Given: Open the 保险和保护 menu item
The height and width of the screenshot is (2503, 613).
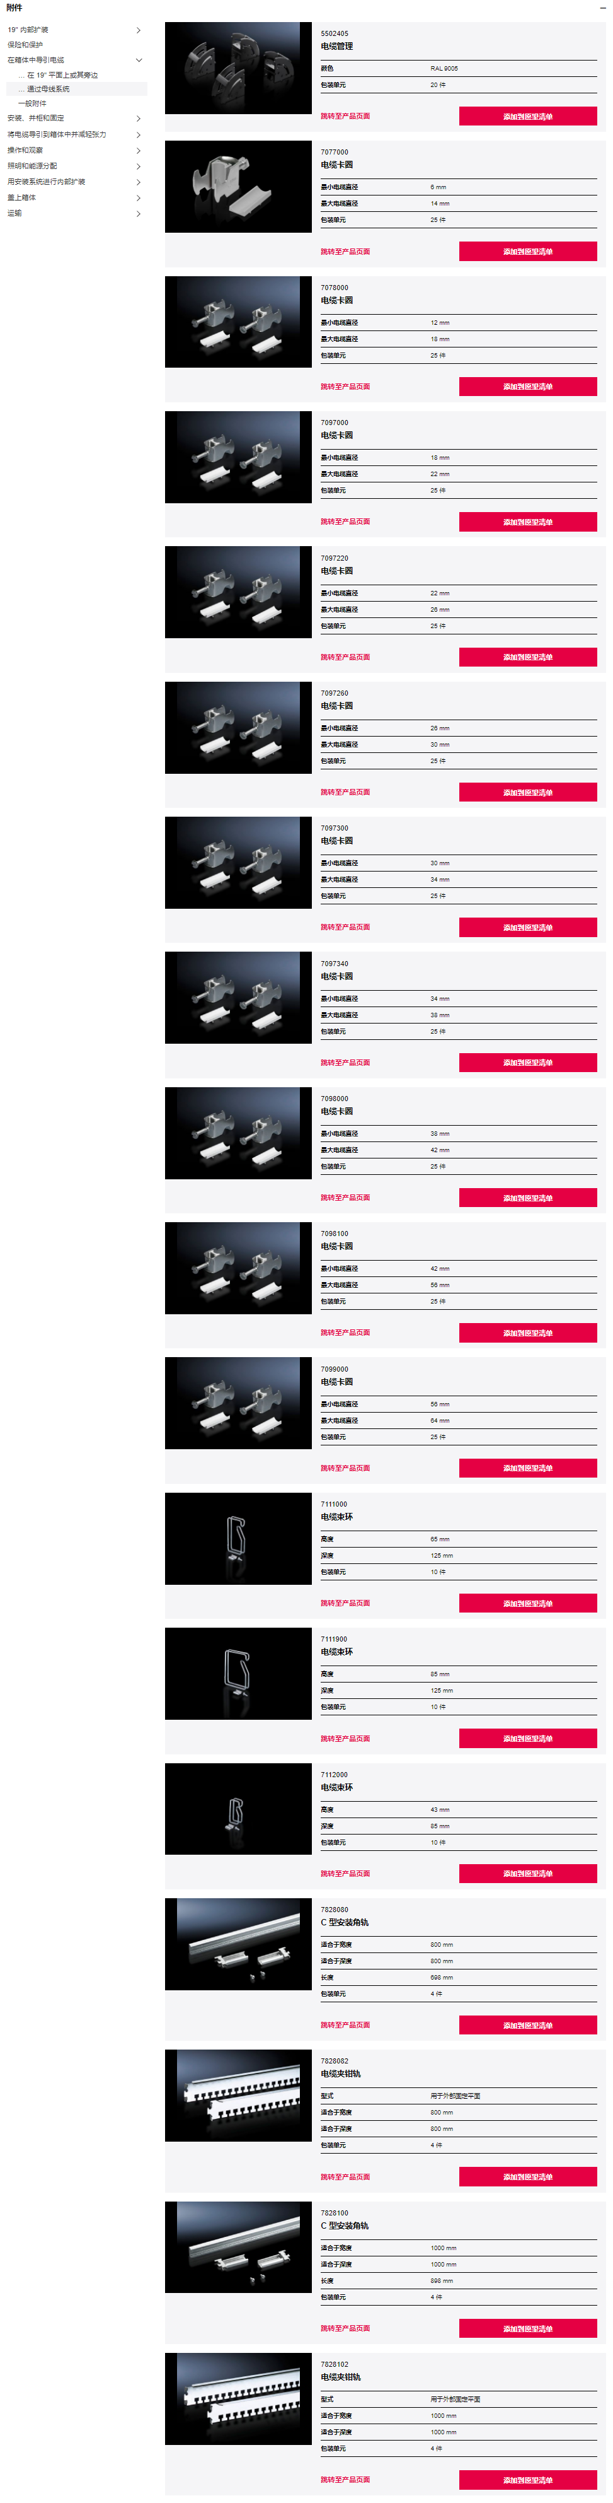Looking at the screenshot, I should [x=25, y=45].
